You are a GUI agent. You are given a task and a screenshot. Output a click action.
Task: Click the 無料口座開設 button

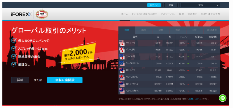tap(65, 80)
